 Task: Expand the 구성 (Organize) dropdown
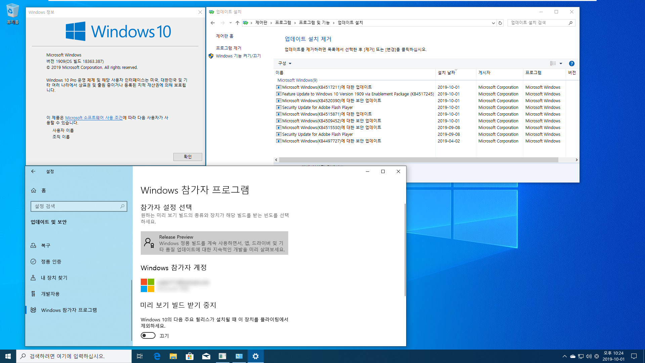tap(285, 64)
